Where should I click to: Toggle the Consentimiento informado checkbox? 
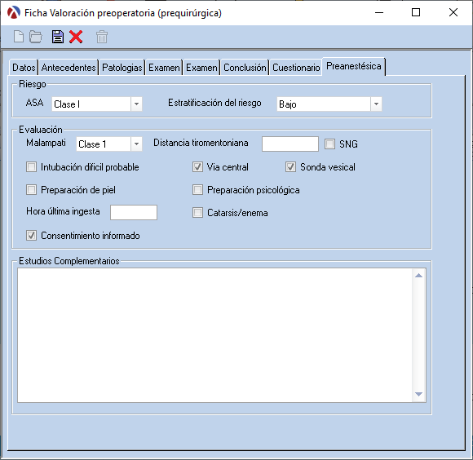pyautogui.click(x=31, y=235)
